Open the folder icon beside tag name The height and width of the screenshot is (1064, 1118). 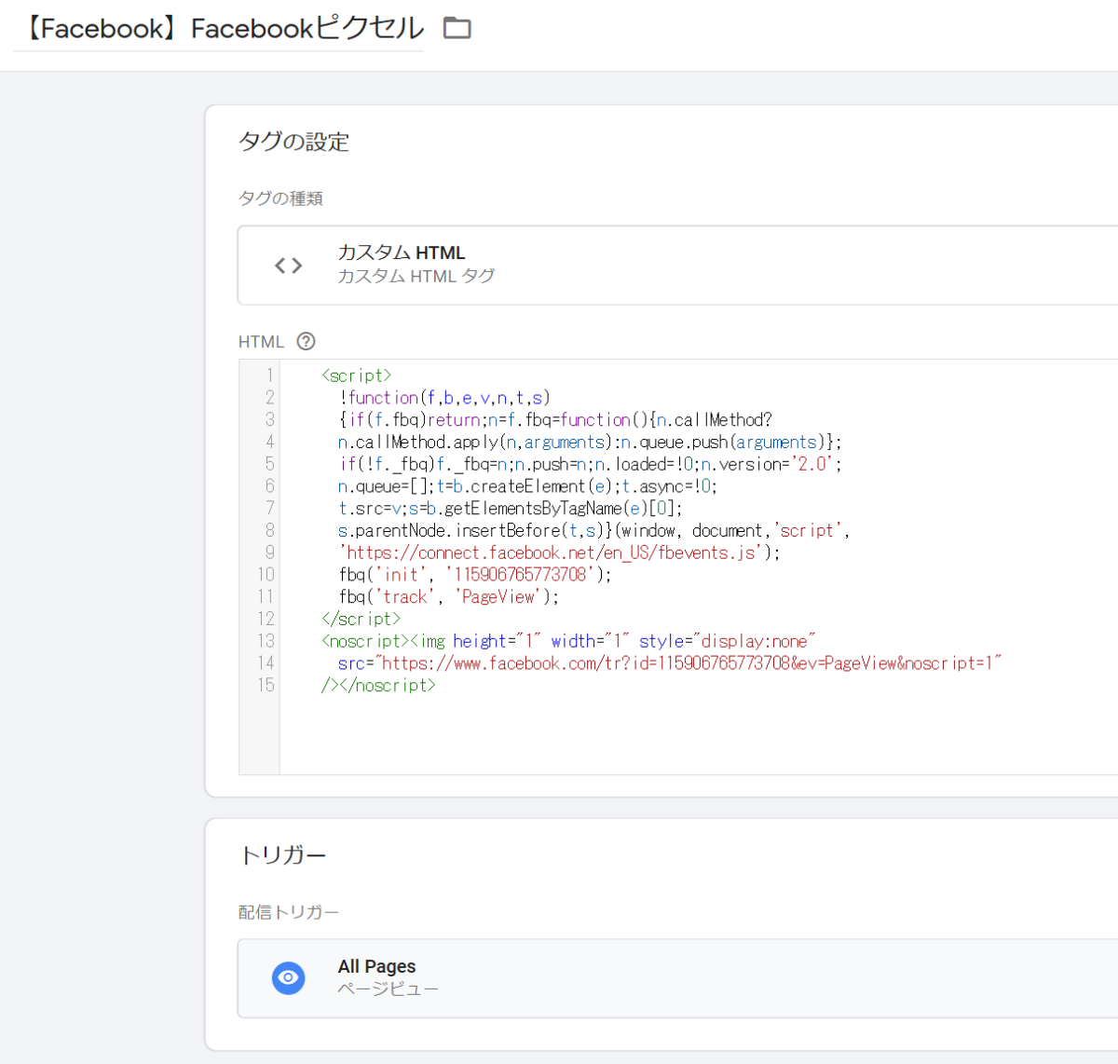click(457, 28)
